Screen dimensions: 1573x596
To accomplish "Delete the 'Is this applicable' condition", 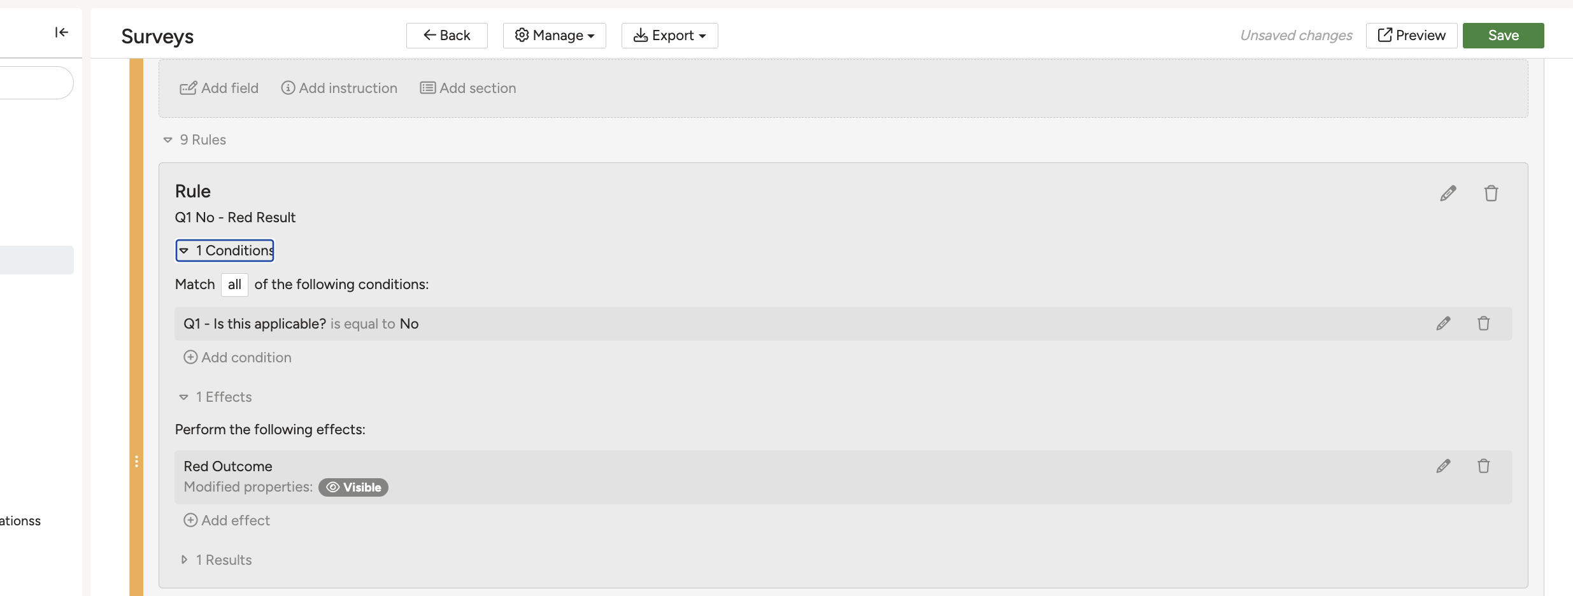I will 1483,323.
